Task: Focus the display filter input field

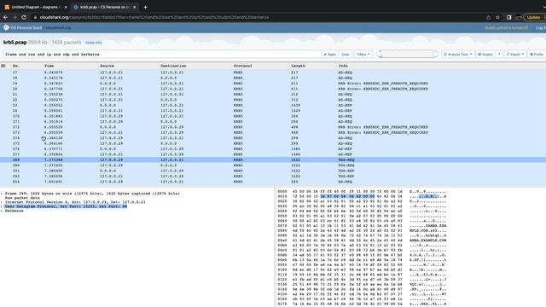Action: click(x=162, y=55)
